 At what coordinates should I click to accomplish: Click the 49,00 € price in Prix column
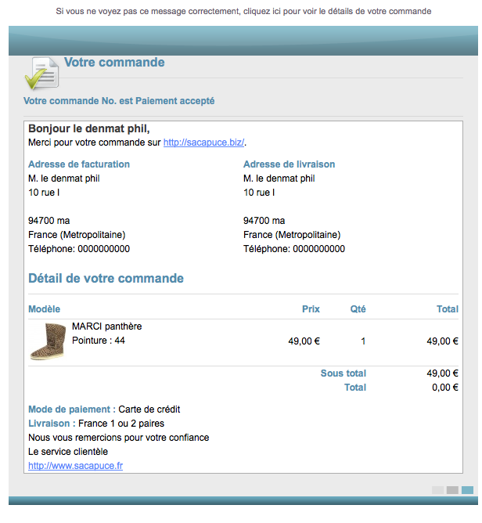(x=304, y=341)
